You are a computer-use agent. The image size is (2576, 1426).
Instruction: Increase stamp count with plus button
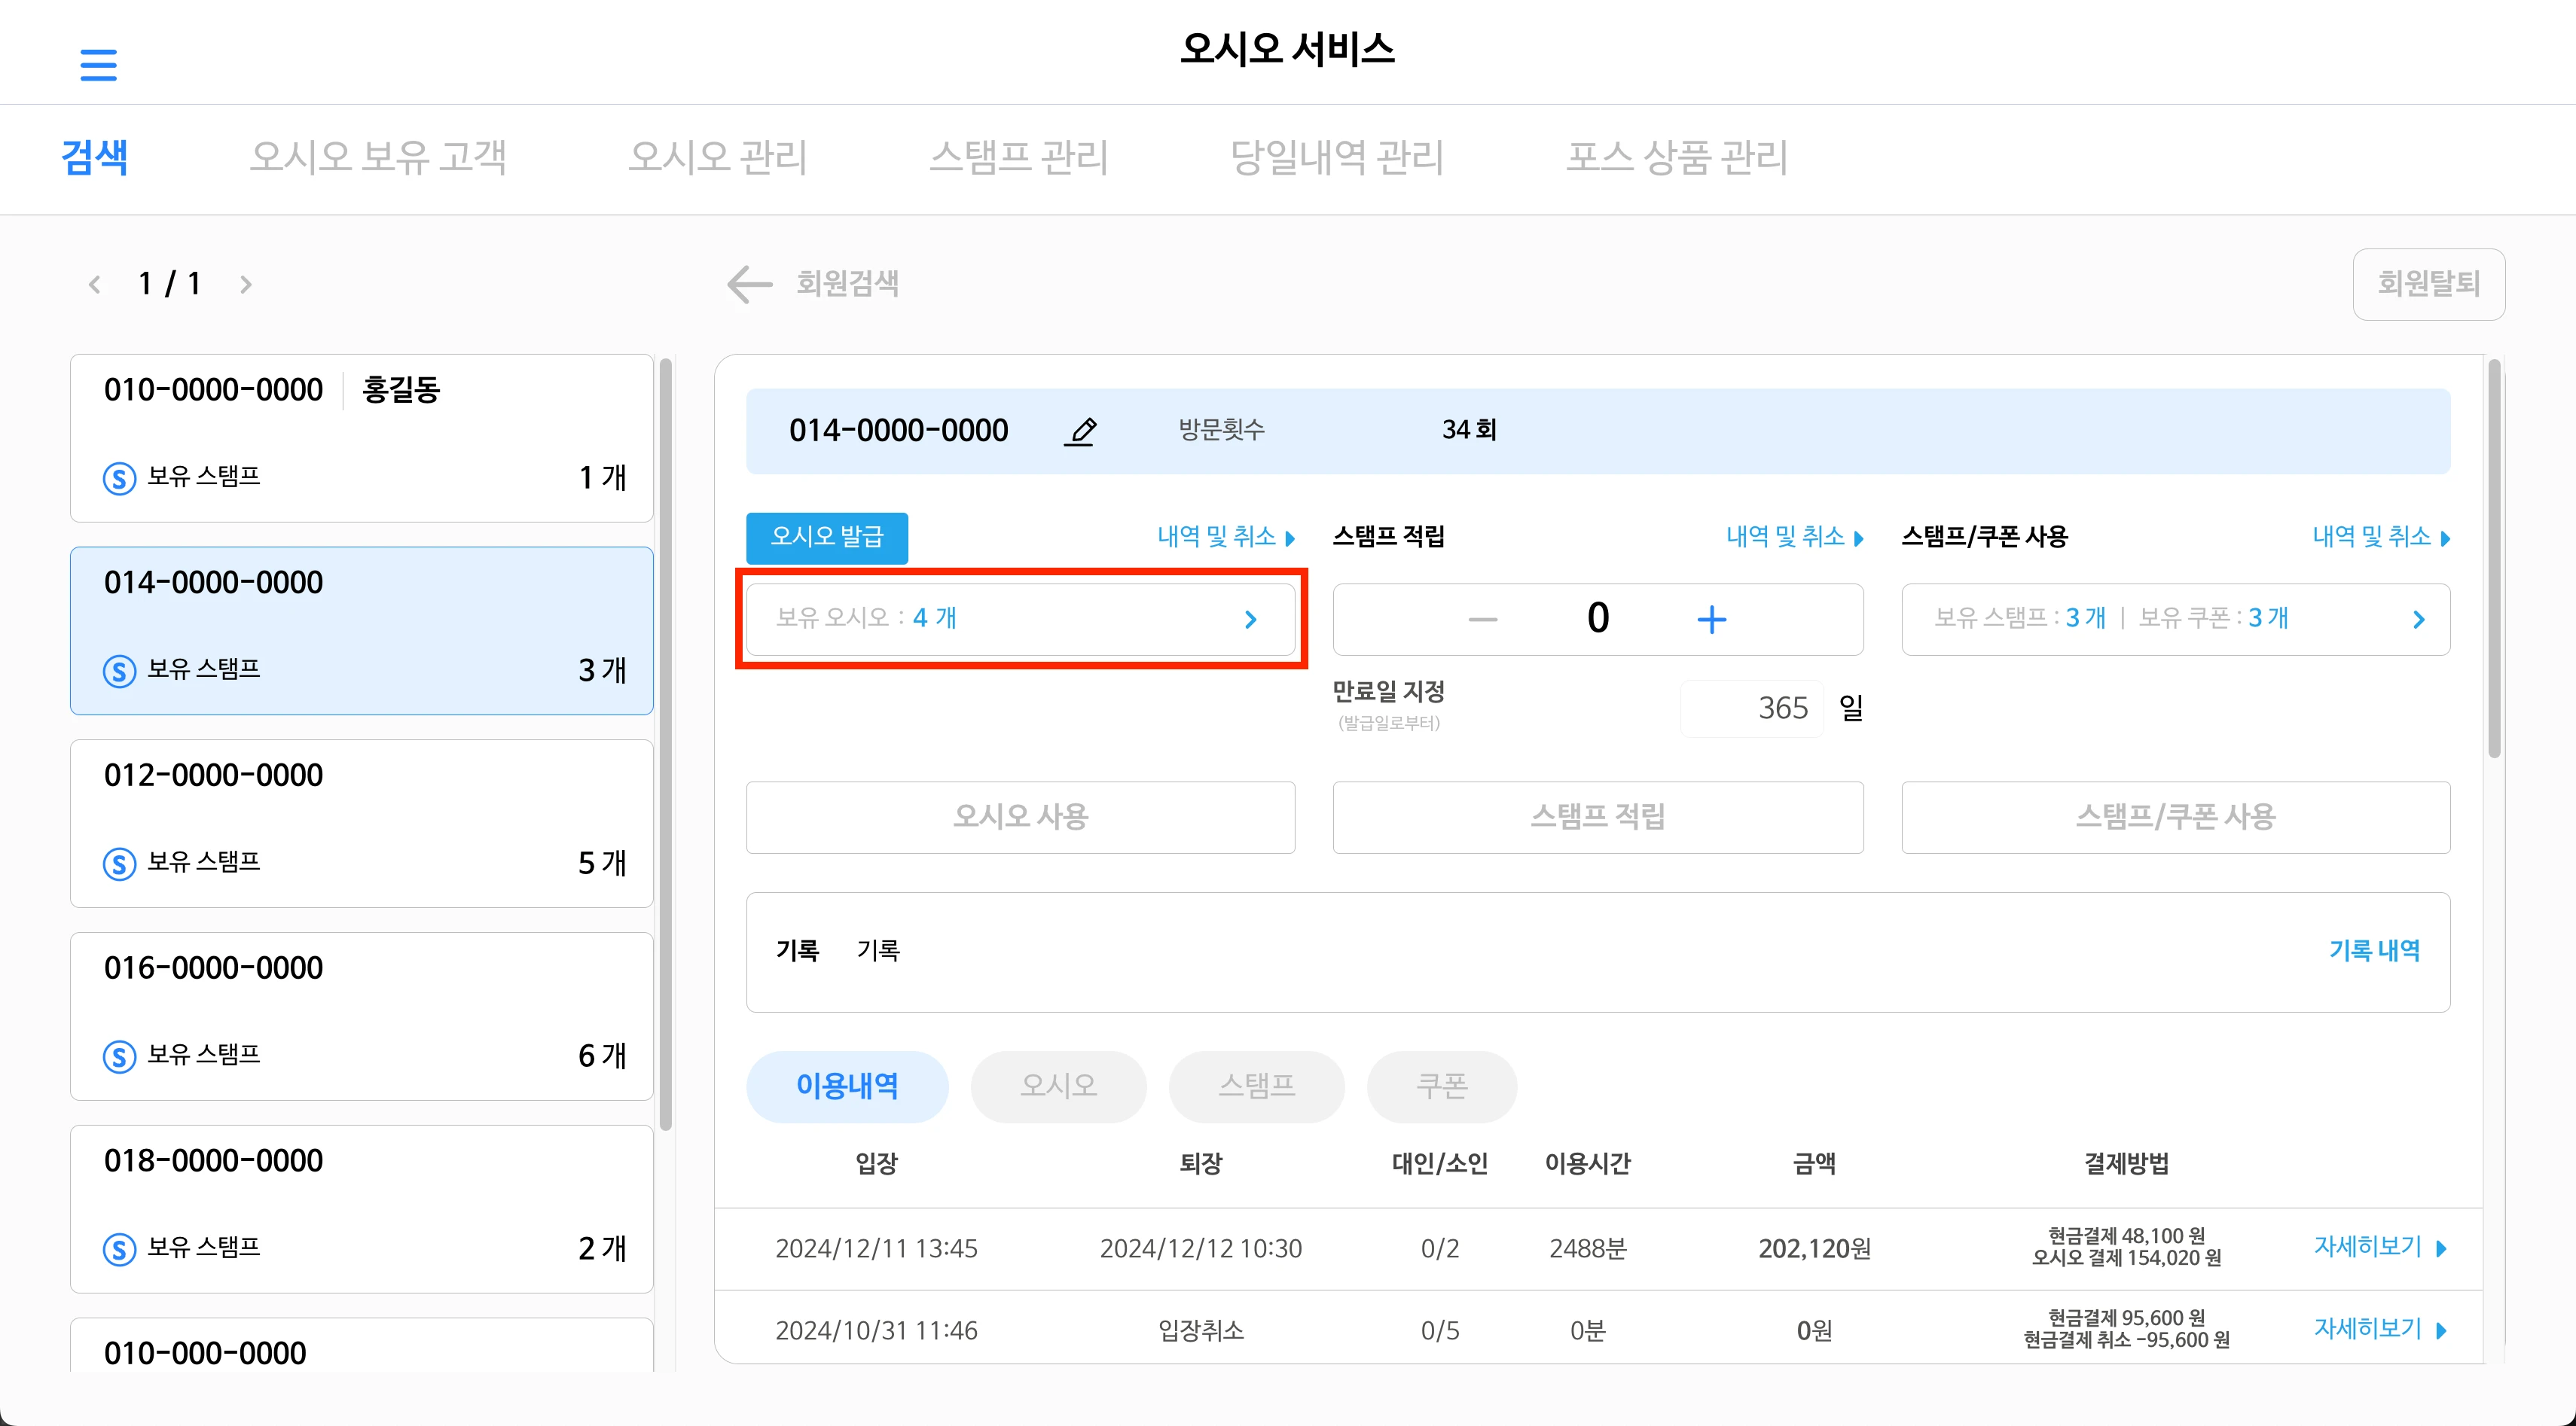(1712, 620)
